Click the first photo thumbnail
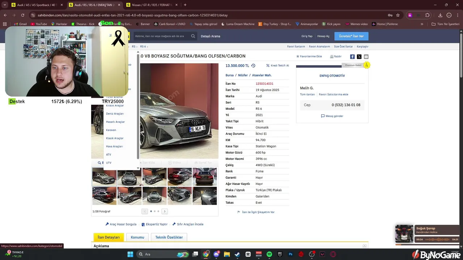Viewport: 463px width, 260px height. coord(104,177)
